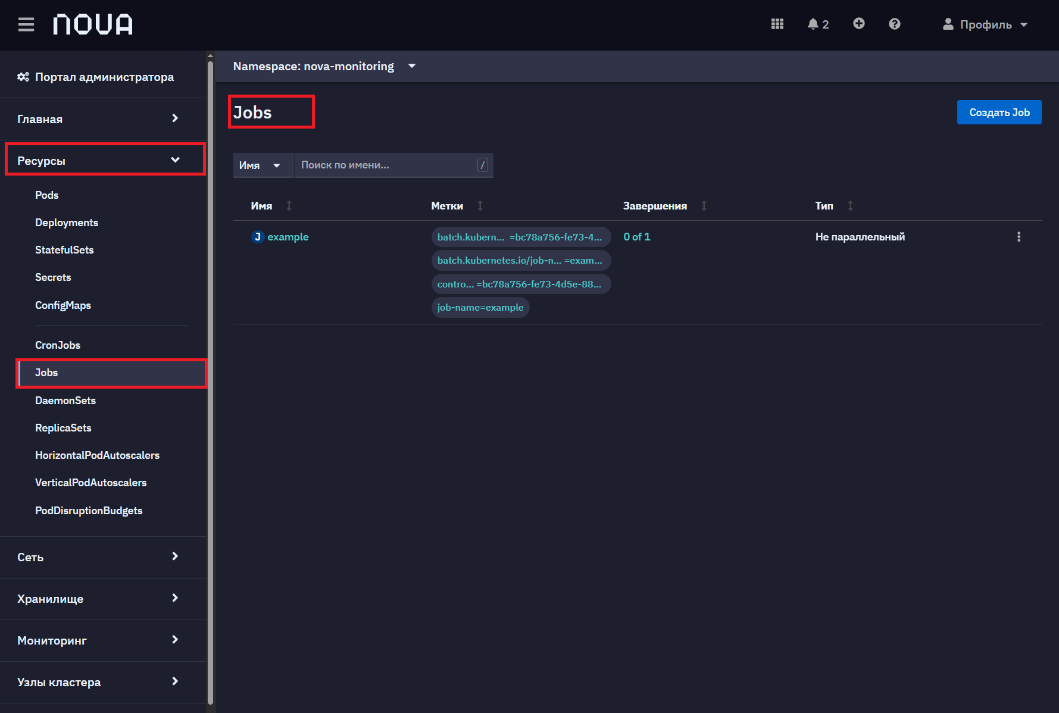The image size is (1059, 713).
Task: Open ConfigMaps in sidebar
Action: pos(63,305)
